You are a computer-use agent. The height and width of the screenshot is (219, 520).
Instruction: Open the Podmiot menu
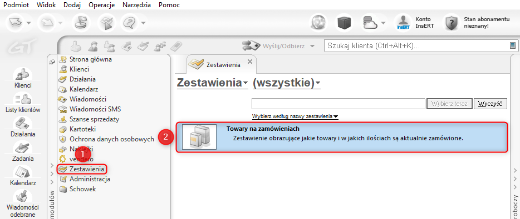(x=16, y=5)
